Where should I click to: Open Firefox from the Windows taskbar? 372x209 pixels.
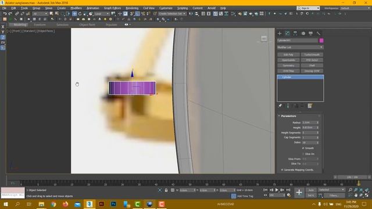coord(65,204)
